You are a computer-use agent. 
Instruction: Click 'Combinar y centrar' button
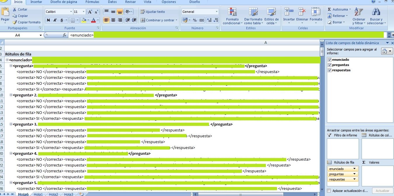(159, 20)
